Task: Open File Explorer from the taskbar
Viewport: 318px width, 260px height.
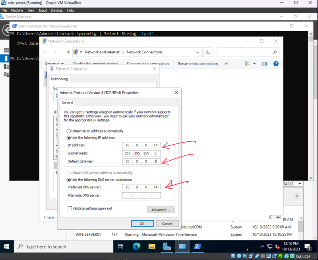Action: [x=151, y=247]
